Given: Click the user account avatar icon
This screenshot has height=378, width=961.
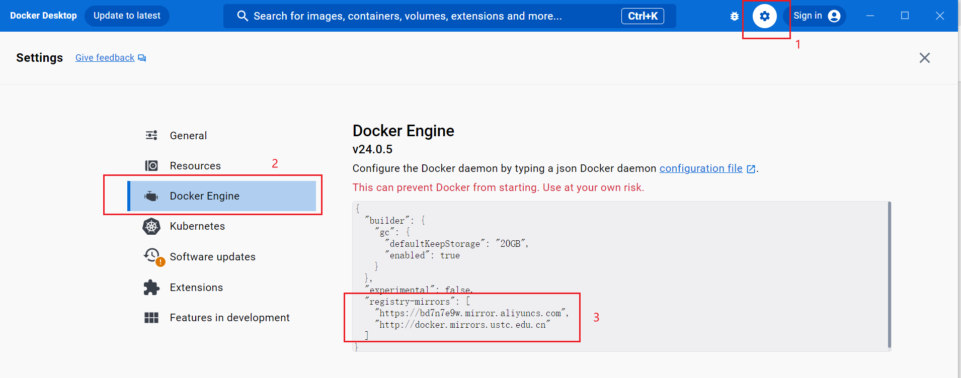Looking at the screenshot, I should pos(834,16).
